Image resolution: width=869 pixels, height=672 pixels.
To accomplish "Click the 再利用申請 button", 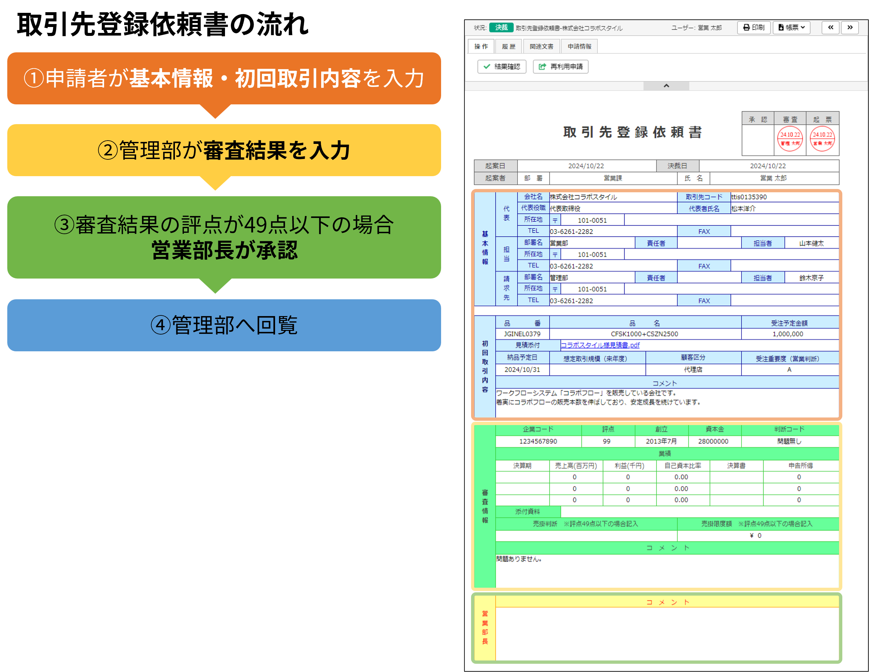I will click(x=561, y=67).
